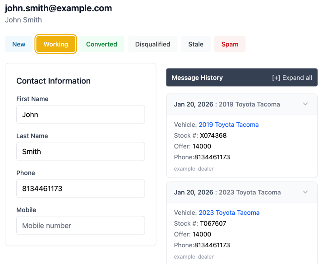Open the 2023 Toyota Tacoma vehicle link
This screenshot has height=264, width=323.
coord(229,213)
